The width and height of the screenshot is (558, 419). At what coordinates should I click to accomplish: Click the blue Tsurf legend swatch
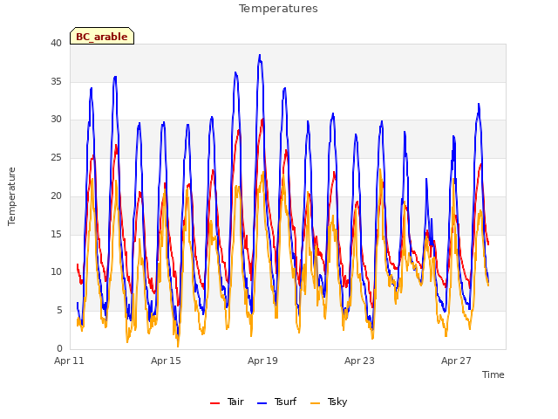(x=262, y=403)
